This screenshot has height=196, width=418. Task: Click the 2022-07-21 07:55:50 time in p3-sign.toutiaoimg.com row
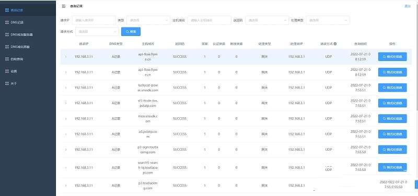coord(361,150)
